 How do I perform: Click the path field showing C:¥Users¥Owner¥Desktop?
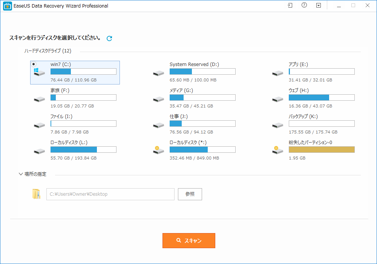click(110, 194)
